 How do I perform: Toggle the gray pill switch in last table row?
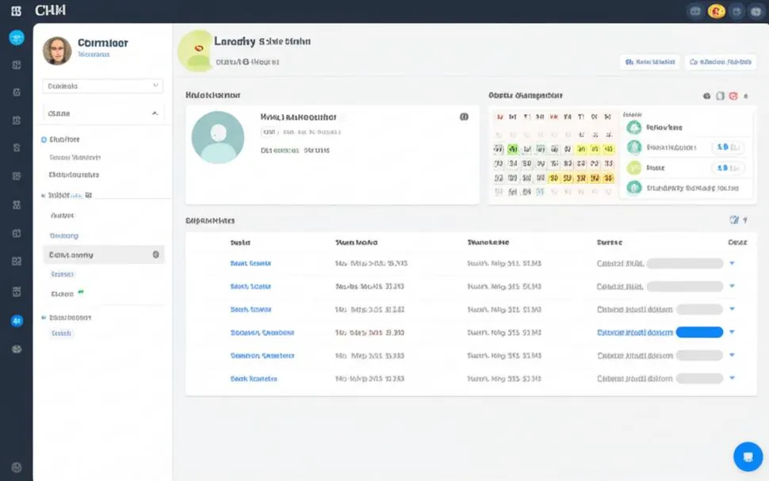699,378
